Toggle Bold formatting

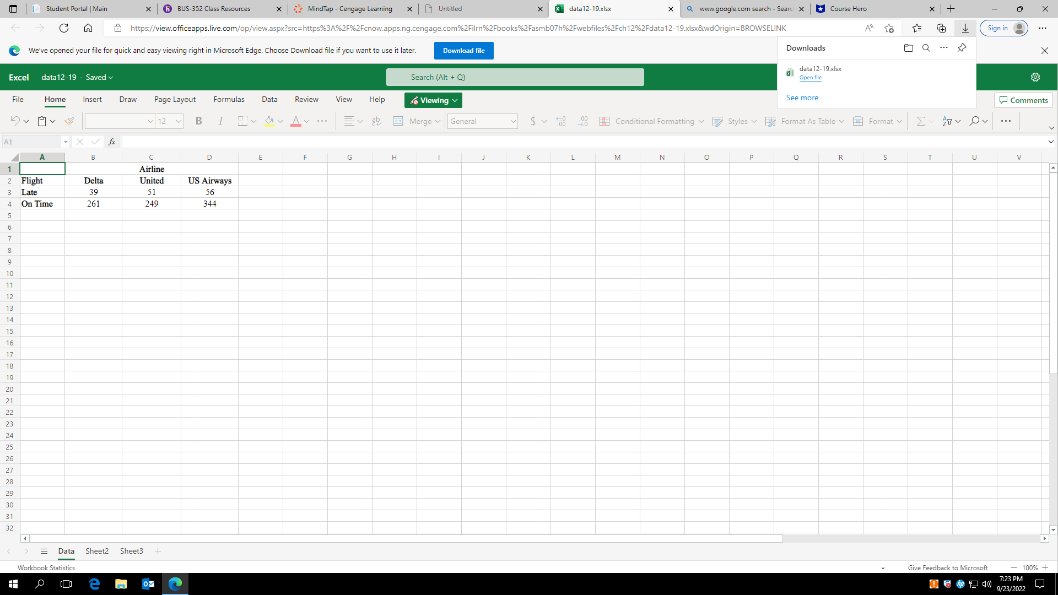pos(199,121)
